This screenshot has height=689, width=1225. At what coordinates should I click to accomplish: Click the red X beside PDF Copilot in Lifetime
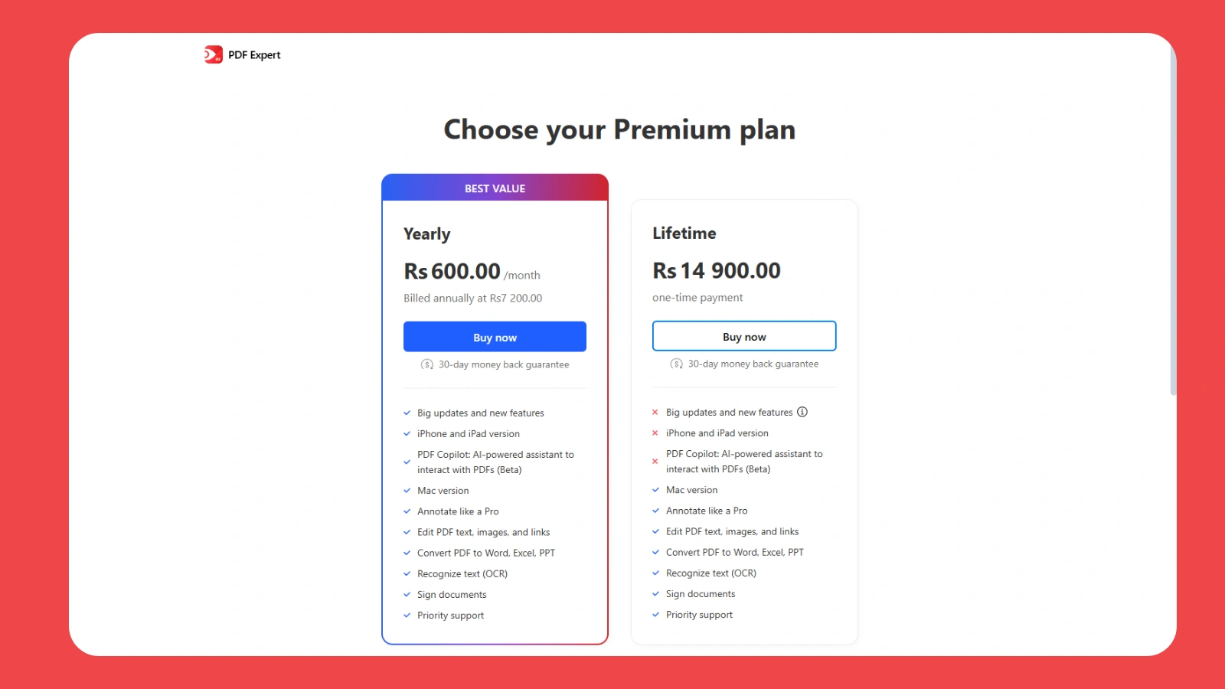point(655,461)
